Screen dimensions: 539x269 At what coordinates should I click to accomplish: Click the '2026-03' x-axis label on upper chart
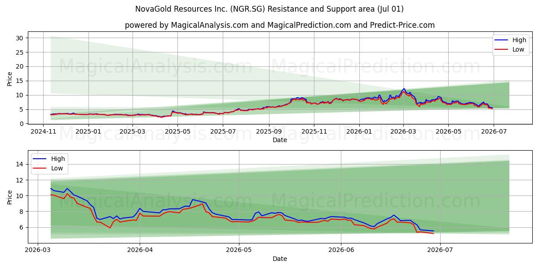403,132
